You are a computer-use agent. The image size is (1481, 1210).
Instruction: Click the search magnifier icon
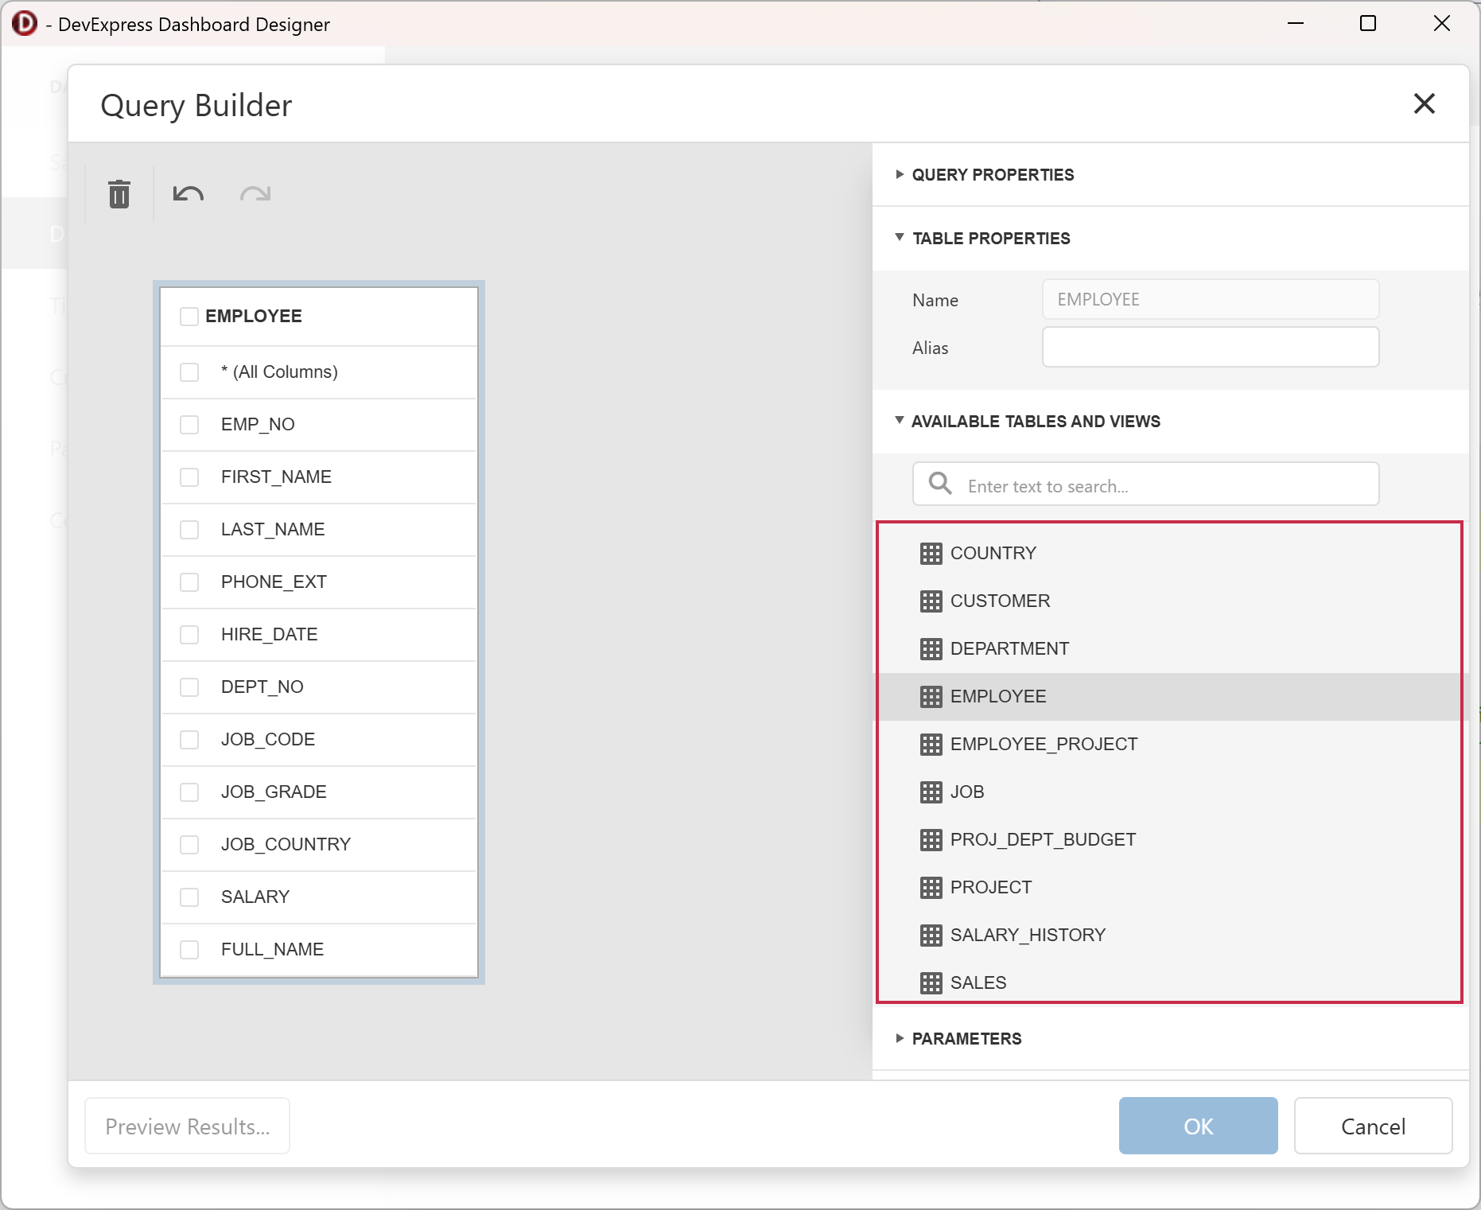point(940,484)
